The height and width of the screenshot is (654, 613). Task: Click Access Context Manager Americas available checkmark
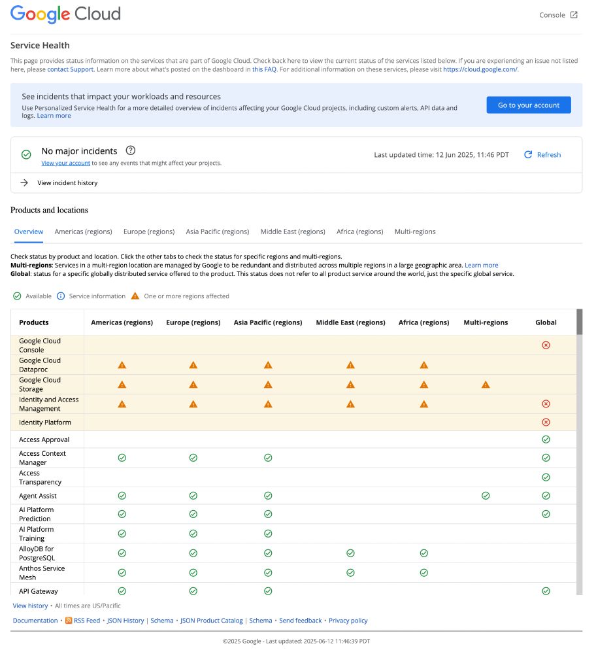(122, 458)
